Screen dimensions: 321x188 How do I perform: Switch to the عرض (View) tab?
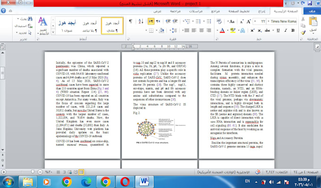tap(157, 11)
